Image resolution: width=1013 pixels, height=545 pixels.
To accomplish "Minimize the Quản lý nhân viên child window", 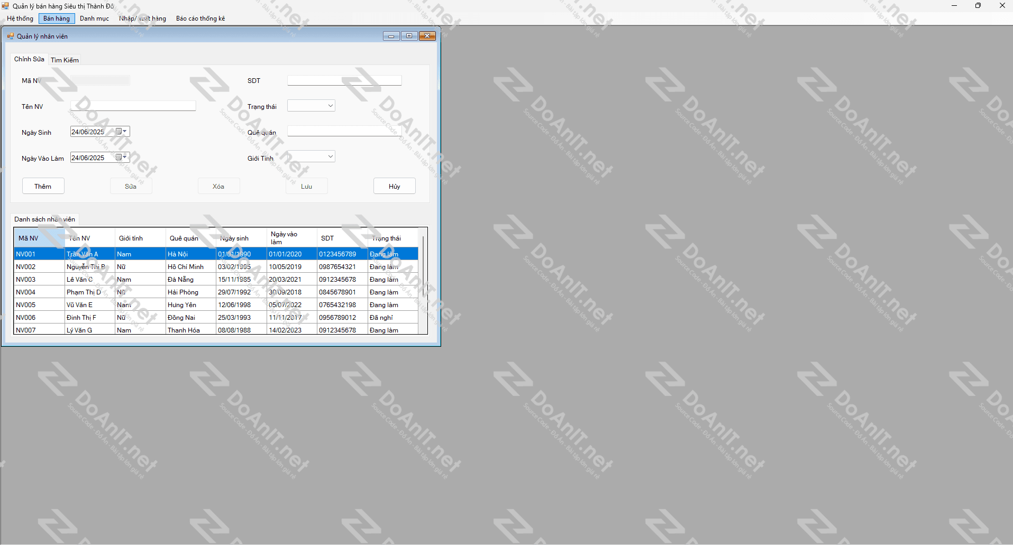I will [x=391, y=36].
